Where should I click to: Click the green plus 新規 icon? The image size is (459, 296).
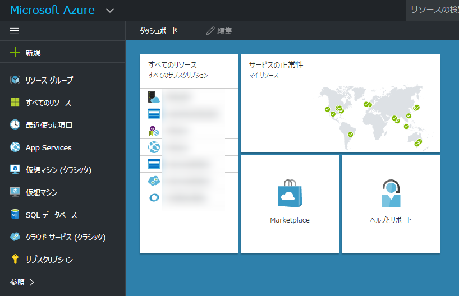[x=15, y=53]
